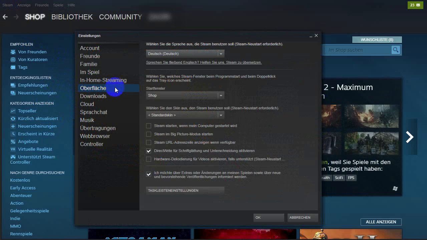Open the Early Access genre link

coord(23,188)
